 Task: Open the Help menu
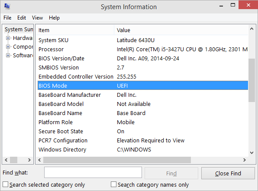[x=54, y=18]
